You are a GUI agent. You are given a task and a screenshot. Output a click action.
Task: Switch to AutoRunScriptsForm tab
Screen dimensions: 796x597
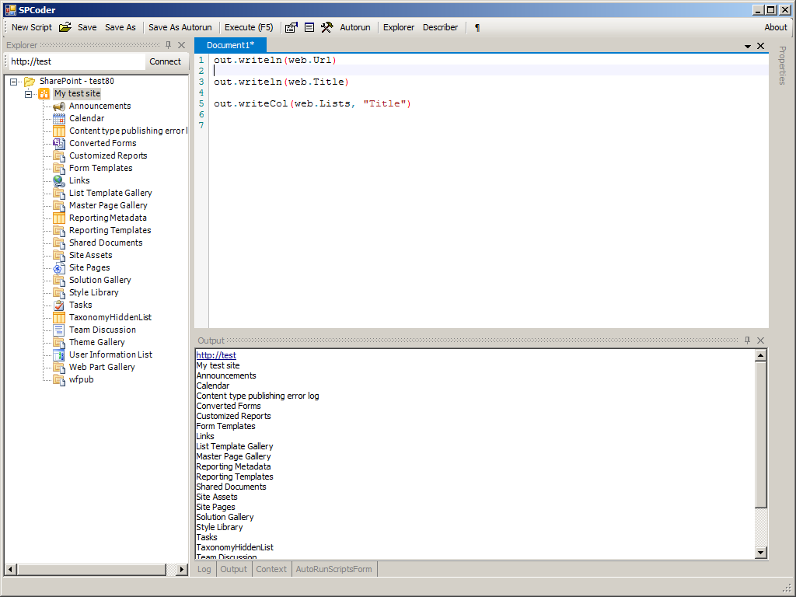[334, 569]
